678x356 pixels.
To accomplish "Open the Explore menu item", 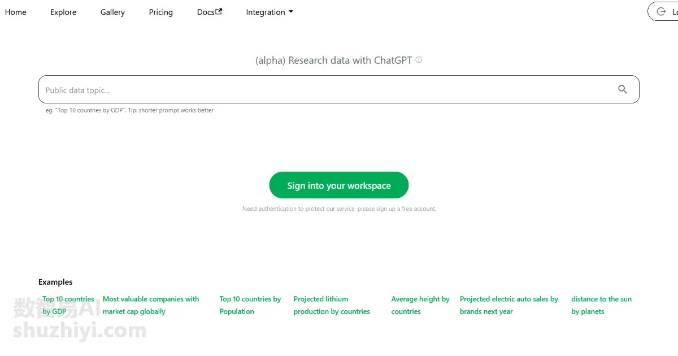I will click(x=63, y=12).
